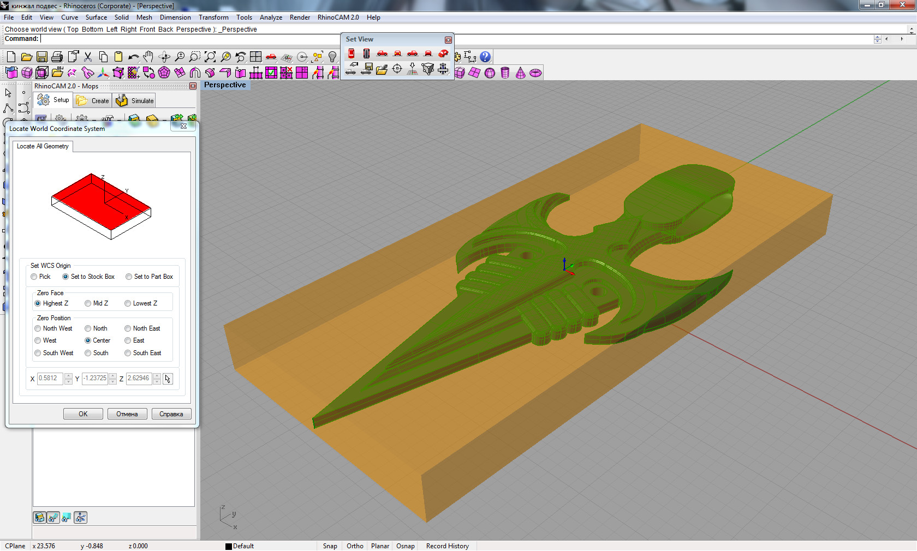This screenshot has width=917, height=551.
Task: Click the New file icon
Action: 11,57
